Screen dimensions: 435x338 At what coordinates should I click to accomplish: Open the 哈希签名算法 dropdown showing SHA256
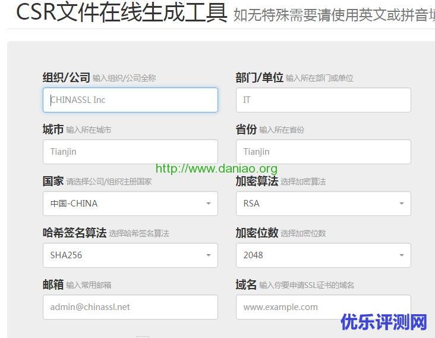(x=130, y=255)
